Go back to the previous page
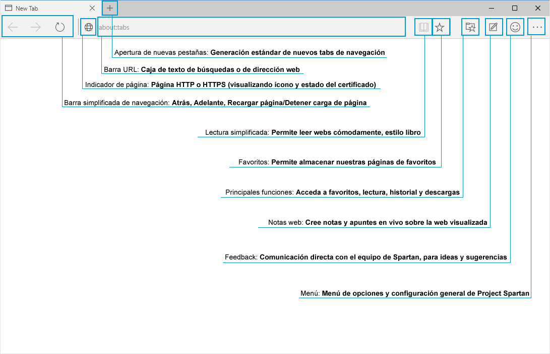The height and width of the screenshot is (354, 550). tap(13, 27)
